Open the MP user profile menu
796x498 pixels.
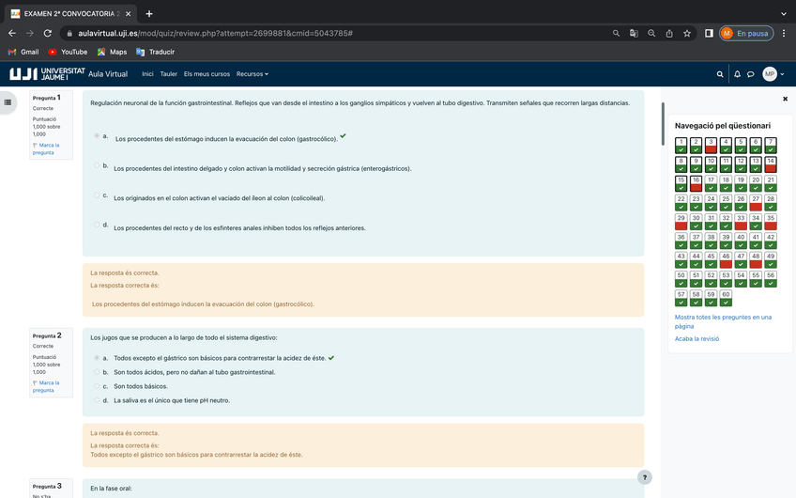point(773,74)
